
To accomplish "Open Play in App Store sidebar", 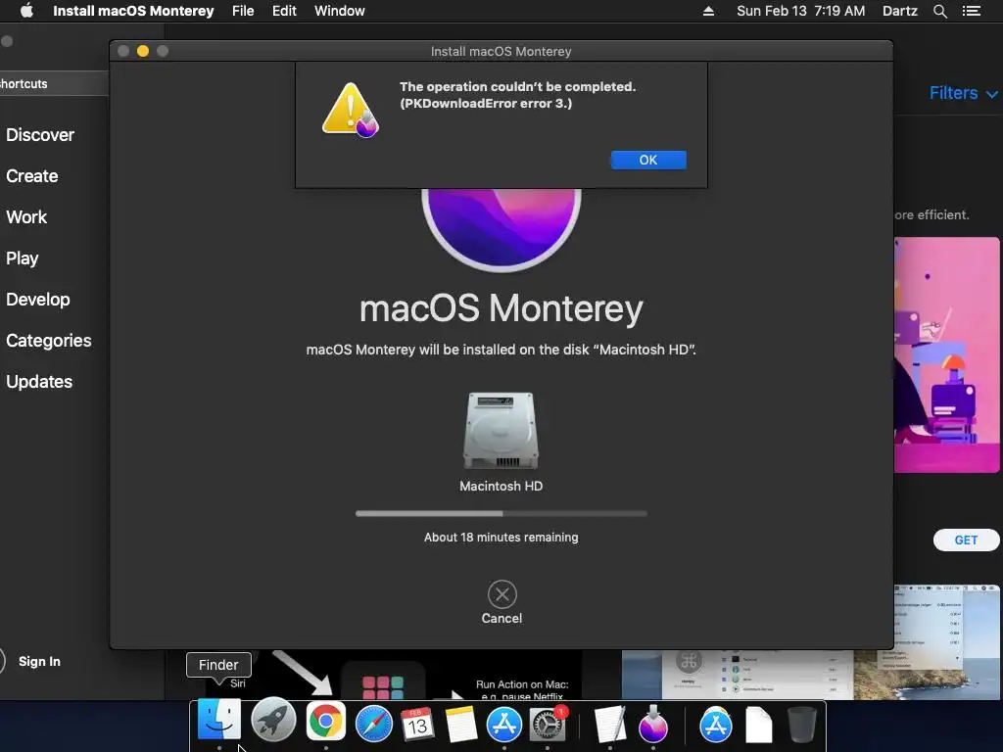I will tap(23, 258).
